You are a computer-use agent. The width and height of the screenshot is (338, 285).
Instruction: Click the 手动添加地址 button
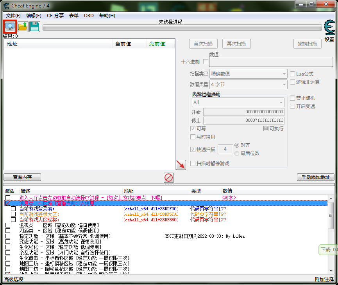(x=316, y=177)
